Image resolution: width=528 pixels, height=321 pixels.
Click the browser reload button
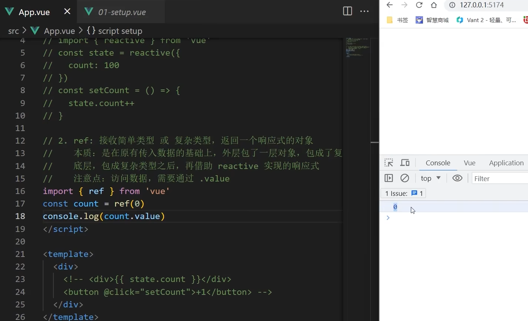419,5
